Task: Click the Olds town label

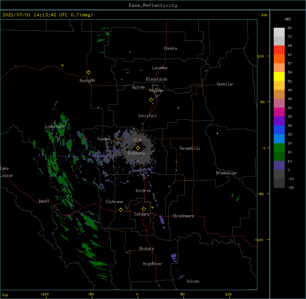Action: 138,140
